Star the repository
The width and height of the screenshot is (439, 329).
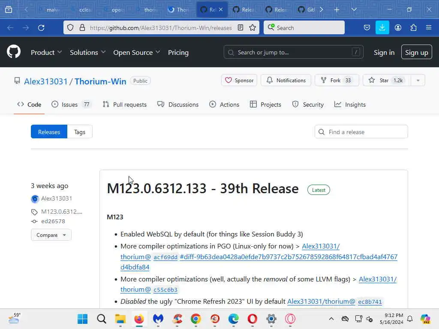[387, 80]
